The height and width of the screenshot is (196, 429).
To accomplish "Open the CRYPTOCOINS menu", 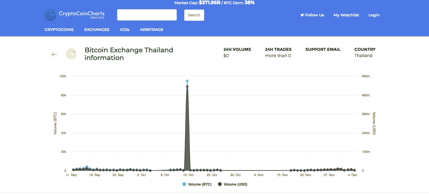I will click(59, 29).
